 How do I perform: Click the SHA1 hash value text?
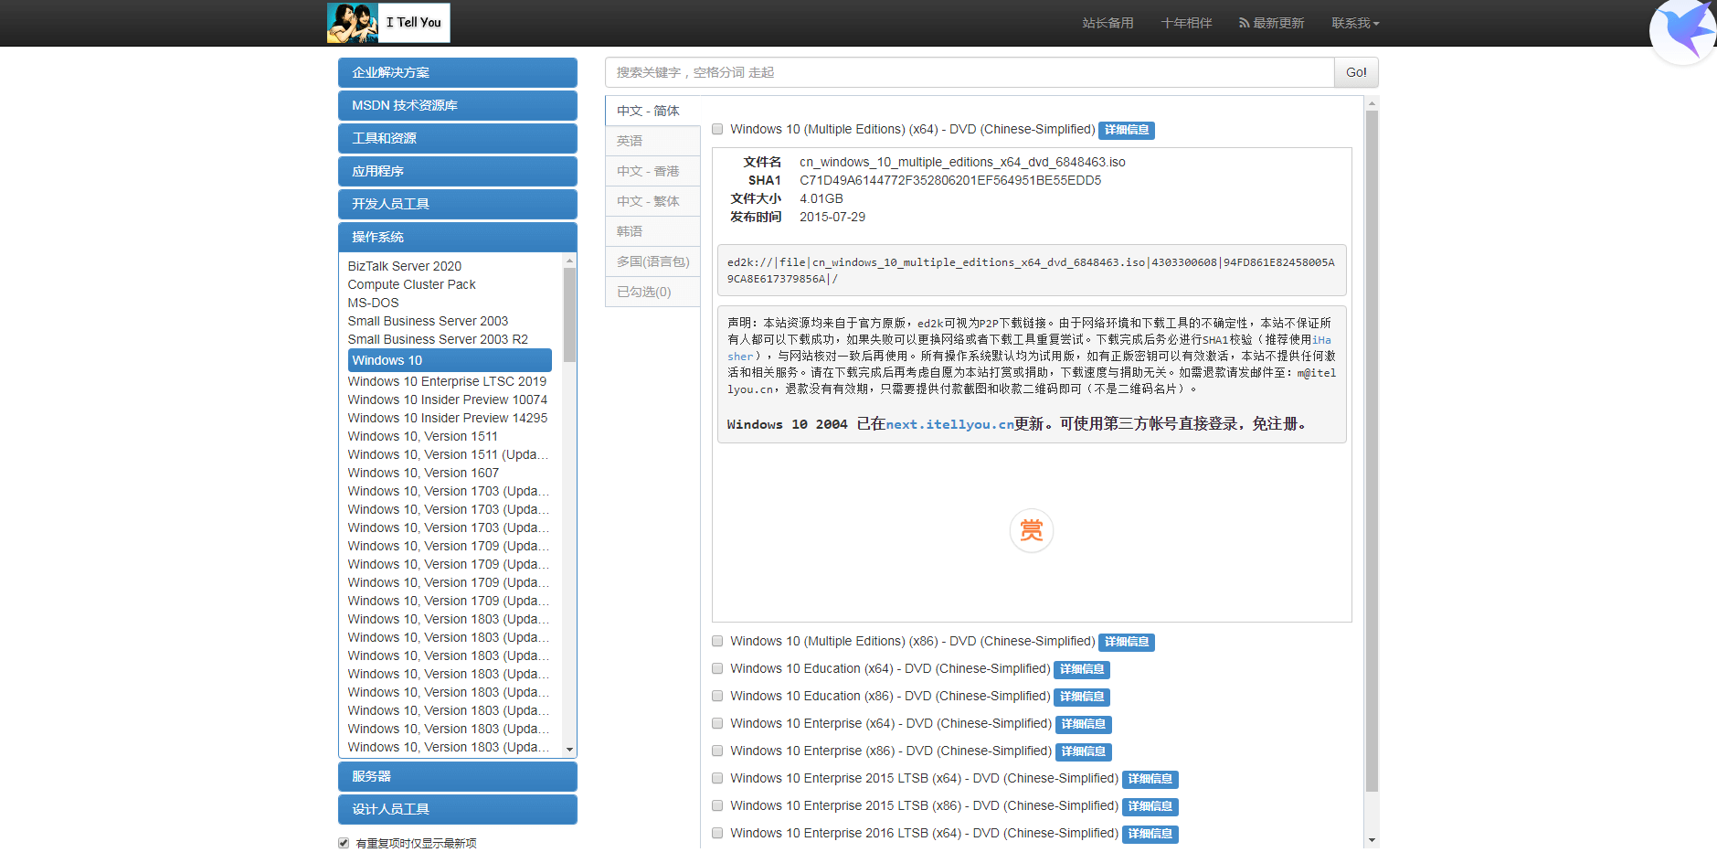point(950,180)
